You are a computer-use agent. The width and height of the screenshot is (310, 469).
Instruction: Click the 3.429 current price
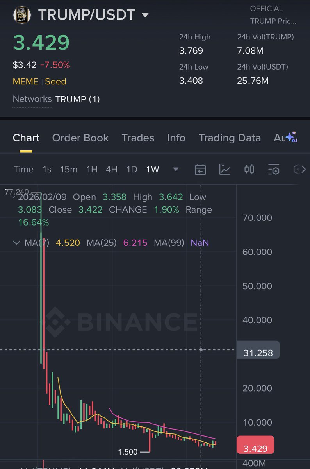(x=41, y=43)
